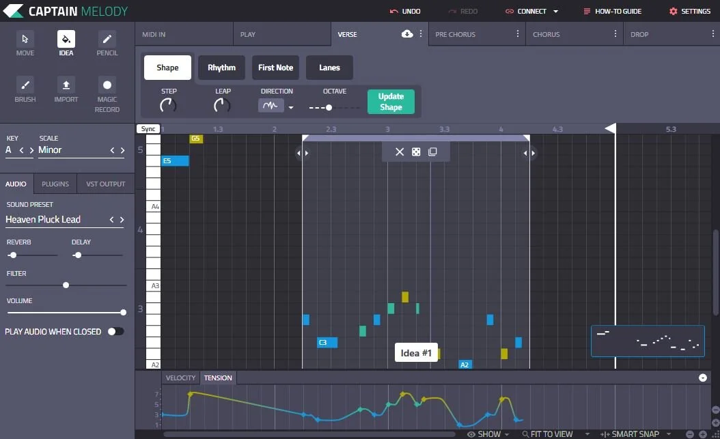Toggle Play Audio When Closed switch
The image size is (720, 439).
coord(115,331)
